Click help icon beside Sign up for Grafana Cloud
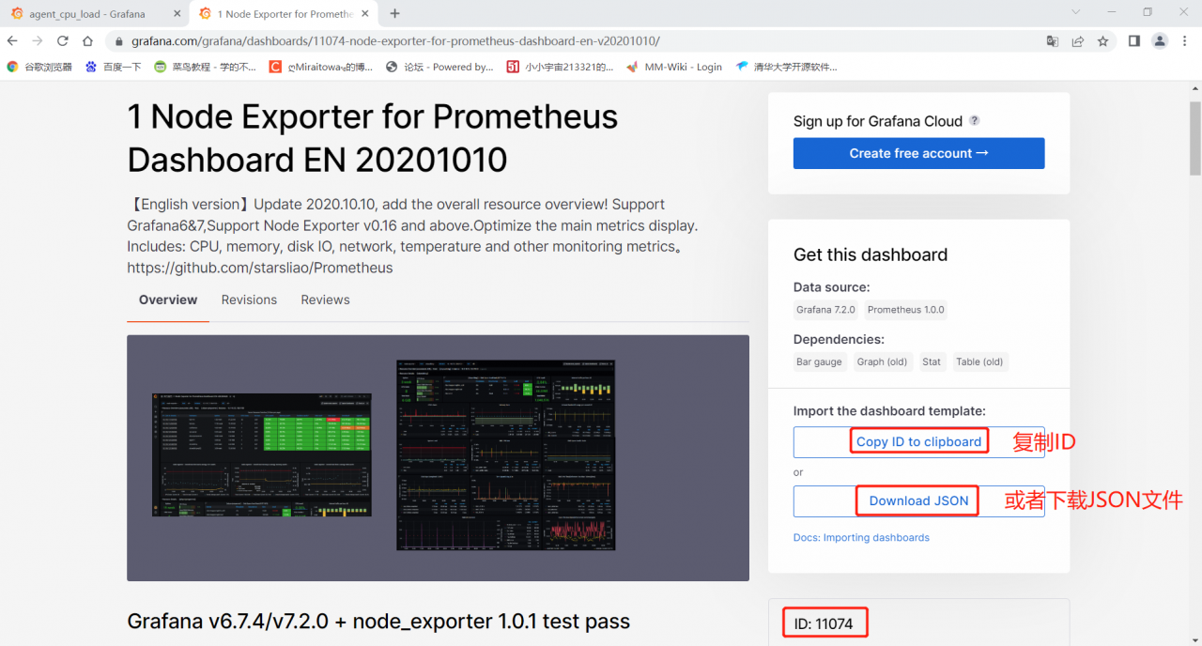 975,121
